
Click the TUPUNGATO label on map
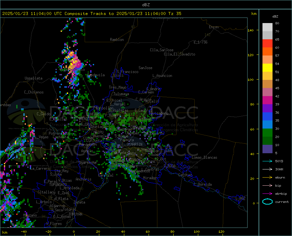tap(58, 185)
